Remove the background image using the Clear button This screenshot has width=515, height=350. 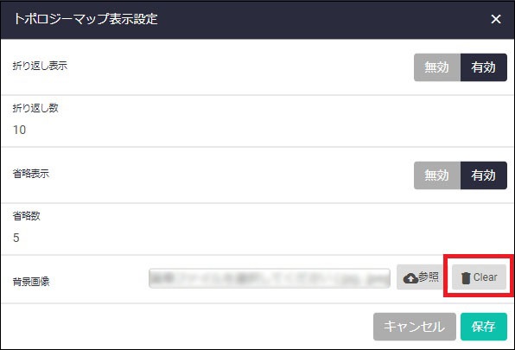(479, 277)
